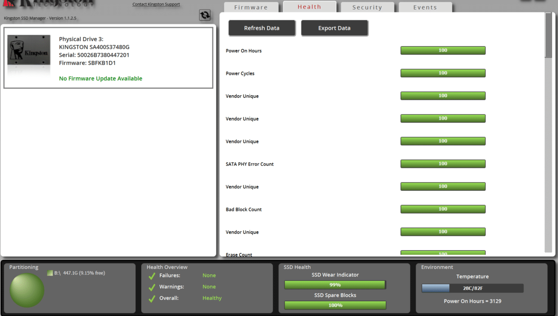Image resolution: width=558 pixels, height=316 pixels.
Task: Open the Firmware tab
Action: pos(251,7)
